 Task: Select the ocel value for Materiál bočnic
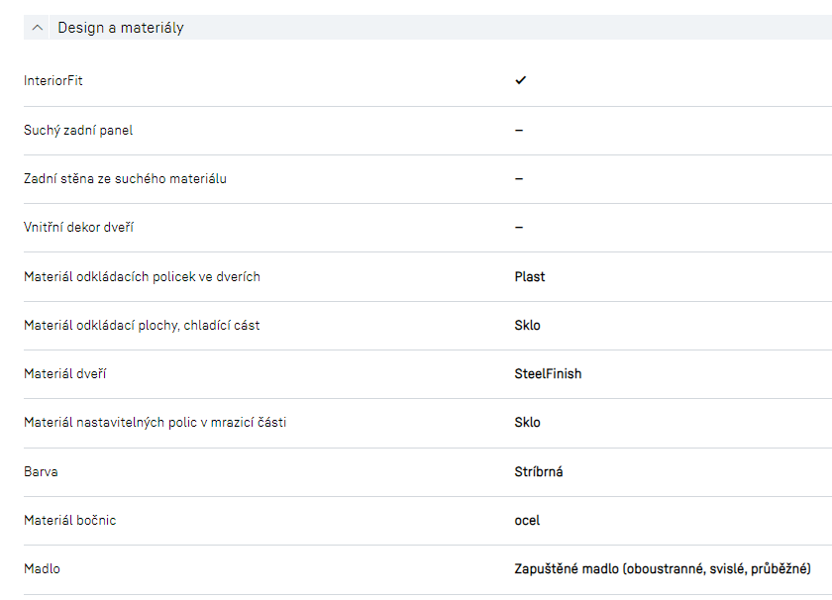527,520
